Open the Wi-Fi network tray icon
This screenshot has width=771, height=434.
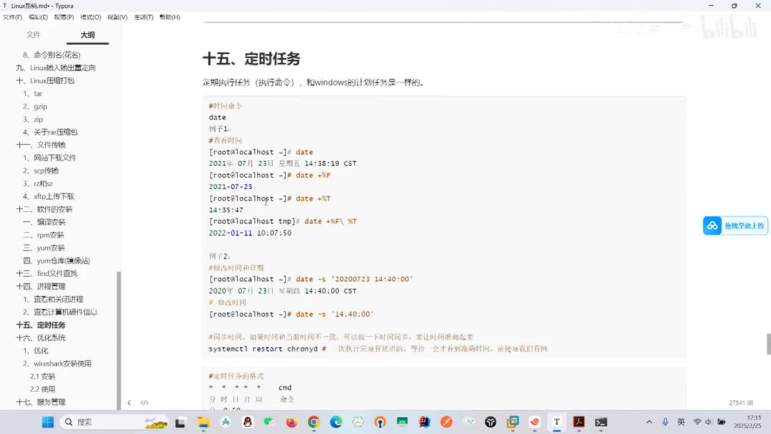coord(697,422)
